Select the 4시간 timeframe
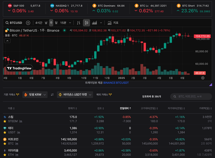Viewport: 215px width, 158px height. coord(39,23)
